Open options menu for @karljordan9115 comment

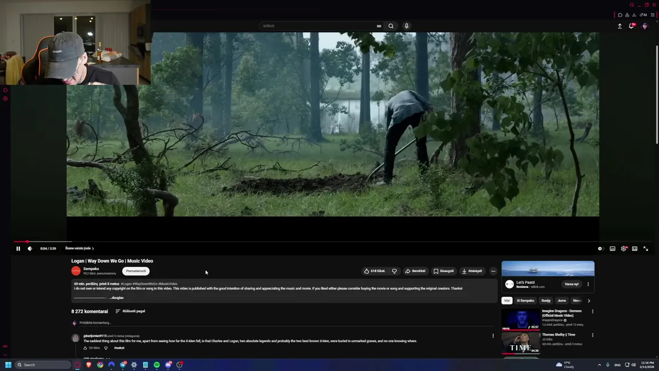(493, 336)
